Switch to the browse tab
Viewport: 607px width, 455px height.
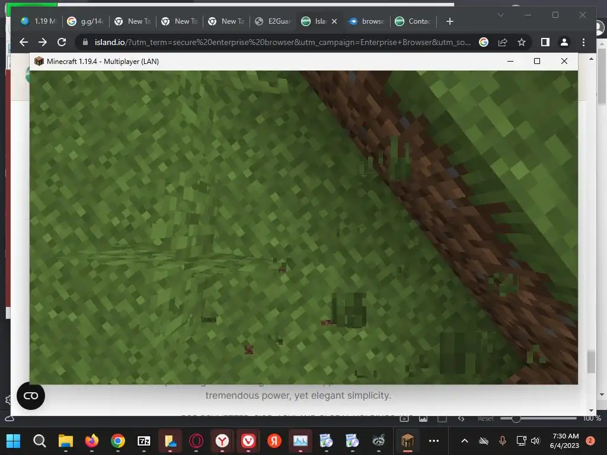[x=367, y=21]
